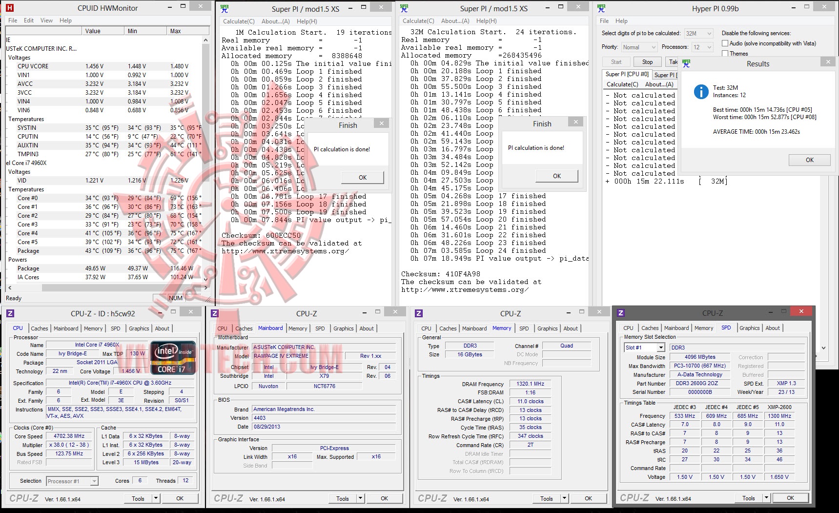Open Calculate(C) menu in the 1M Super PI window
Viewport: 839px width, 513px height.
(239, 21)
